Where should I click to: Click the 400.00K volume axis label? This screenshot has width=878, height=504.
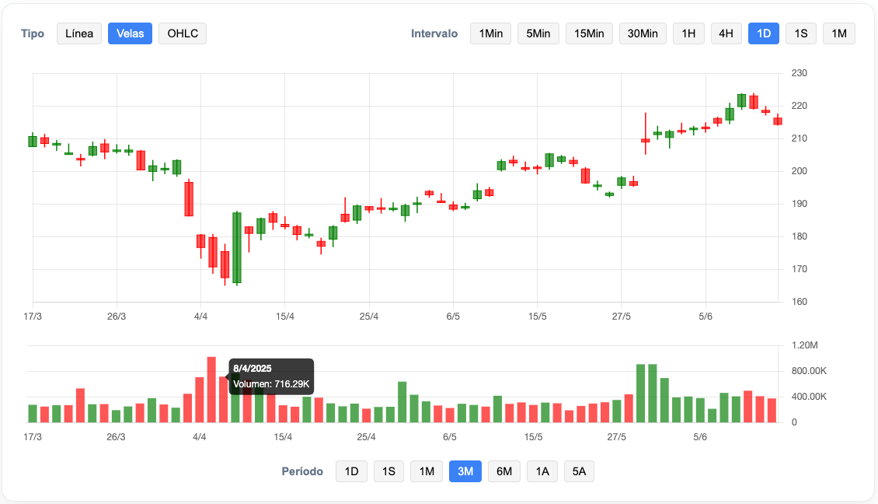coord(809,397)
